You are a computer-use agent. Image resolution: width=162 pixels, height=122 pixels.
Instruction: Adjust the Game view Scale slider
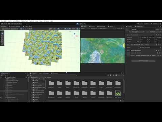[121, 29]
